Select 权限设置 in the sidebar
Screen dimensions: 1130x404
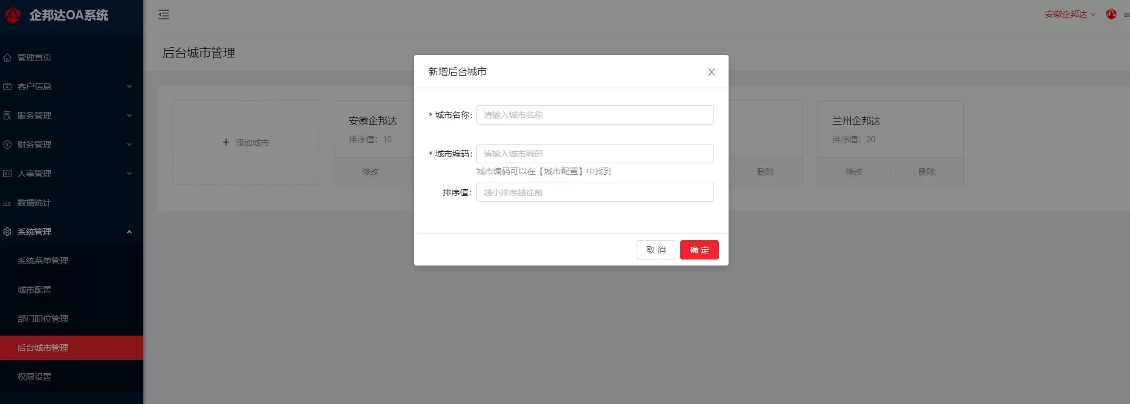(x=34, y=377)
